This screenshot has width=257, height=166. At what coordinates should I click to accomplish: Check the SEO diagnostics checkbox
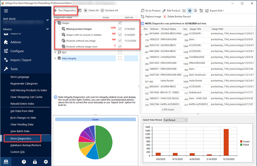coord(120,52)
